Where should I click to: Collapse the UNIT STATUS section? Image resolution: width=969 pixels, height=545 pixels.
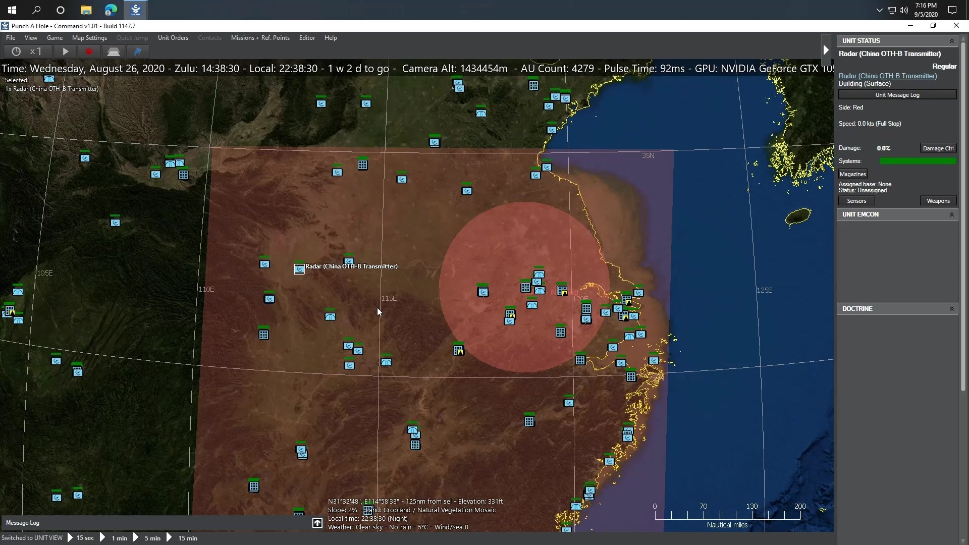click(952, 41)
